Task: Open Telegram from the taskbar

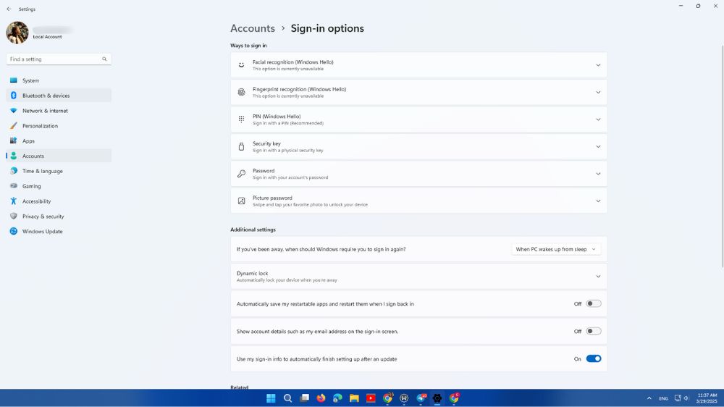Action: pos(421,398)
